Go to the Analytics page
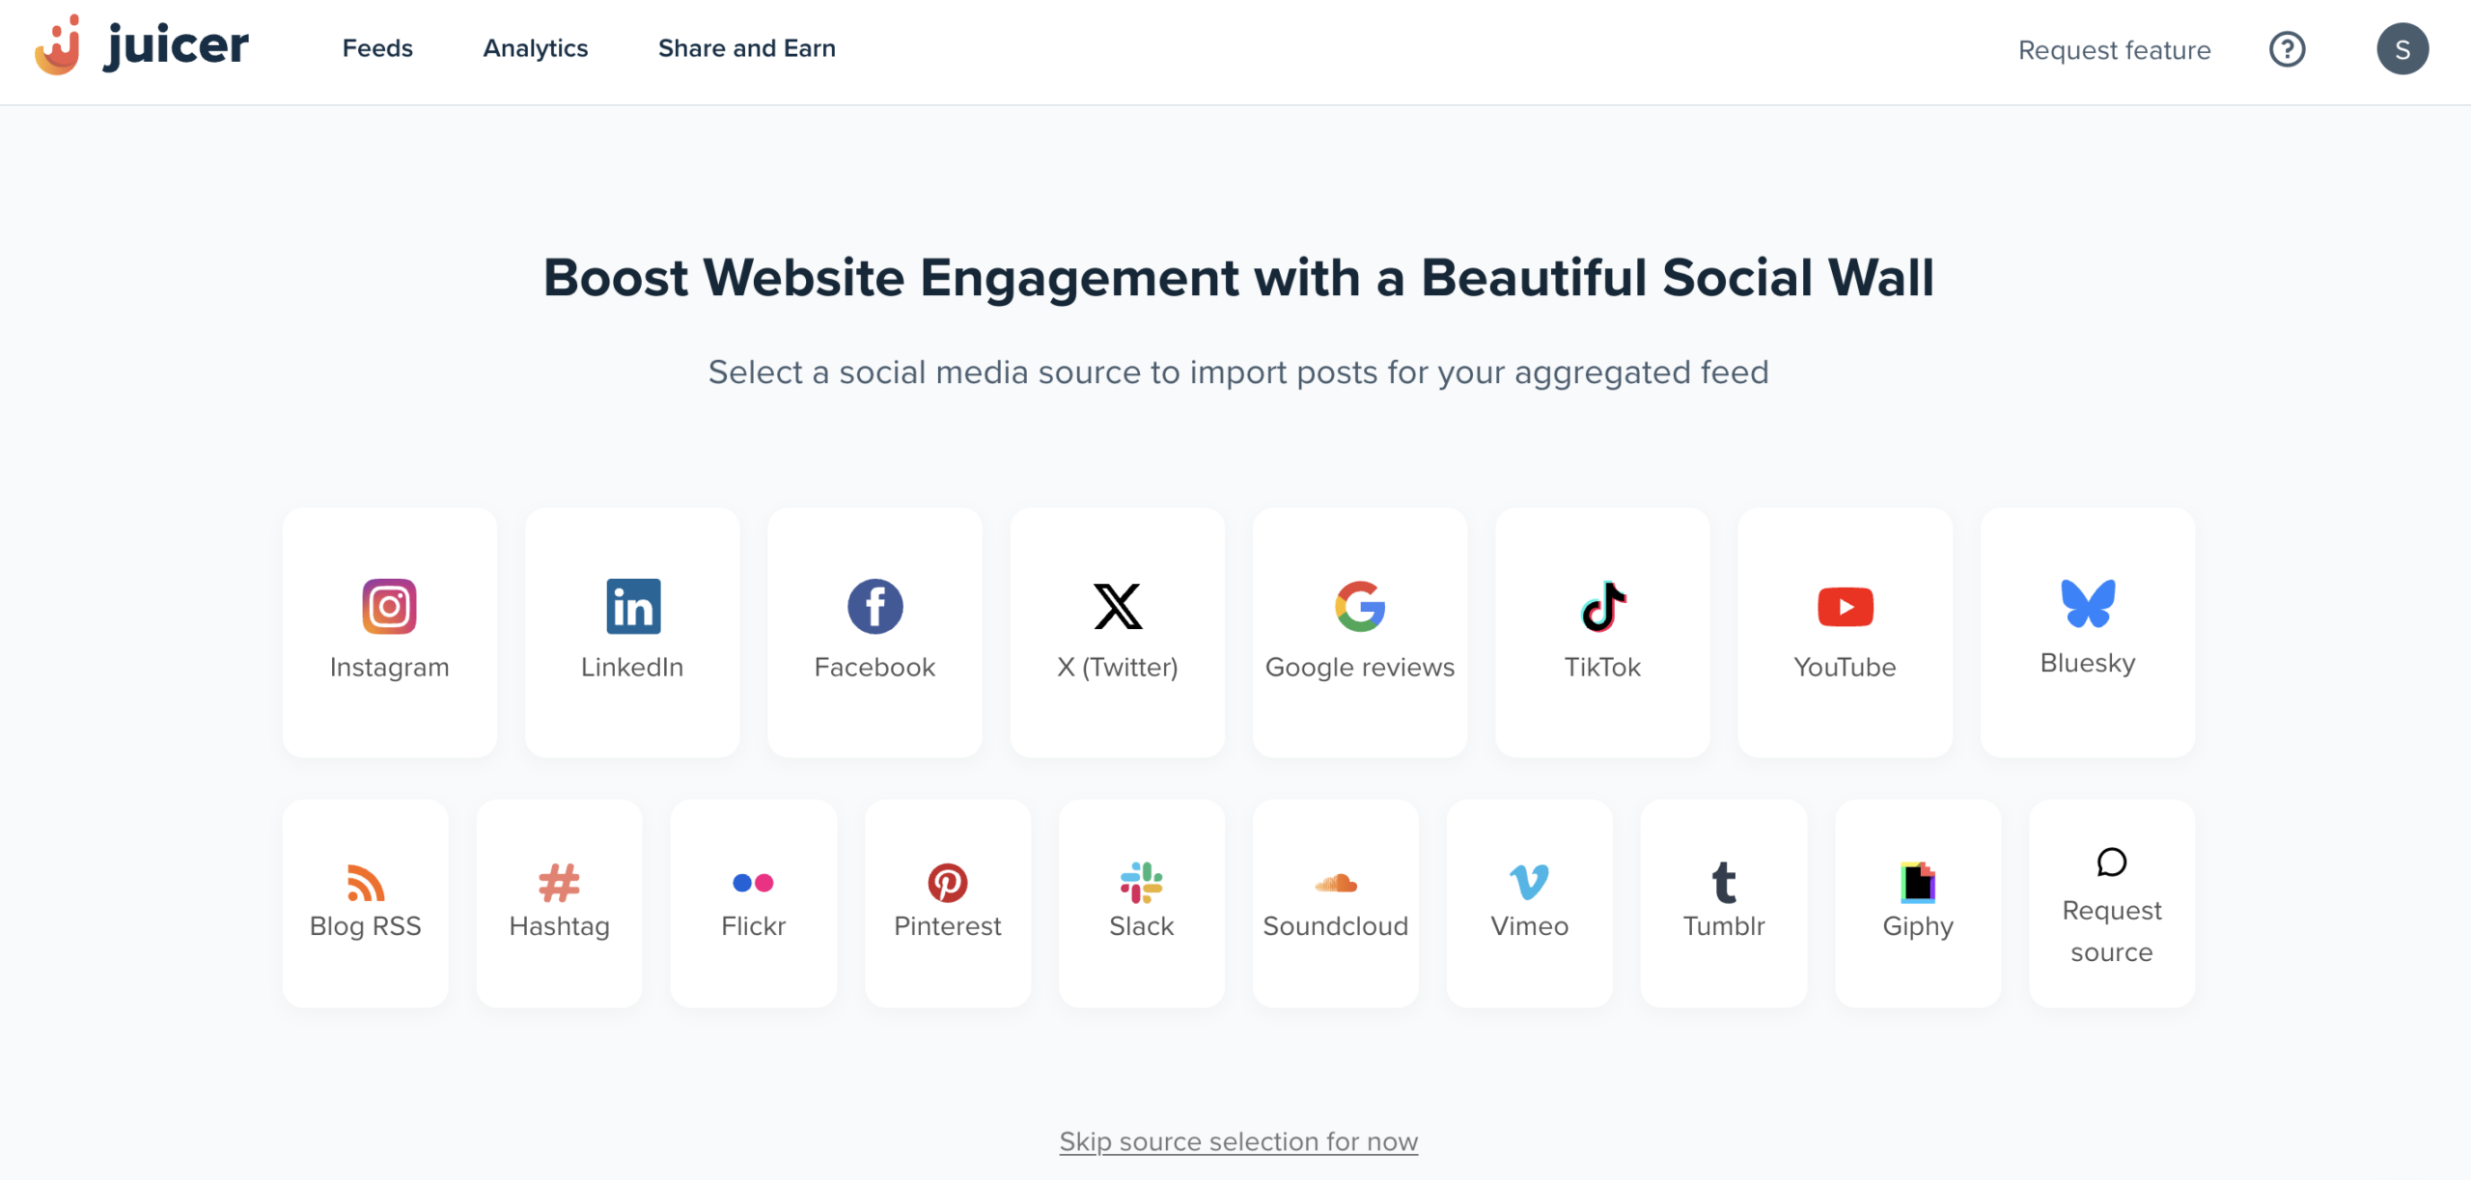This screenshot has width=2471, height=1180. (535, 48)
